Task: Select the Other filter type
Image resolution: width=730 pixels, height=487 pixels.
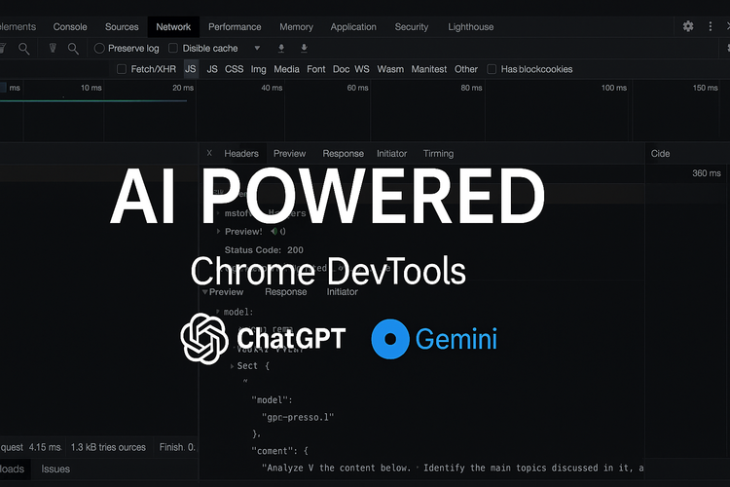Action: (466, 69)
